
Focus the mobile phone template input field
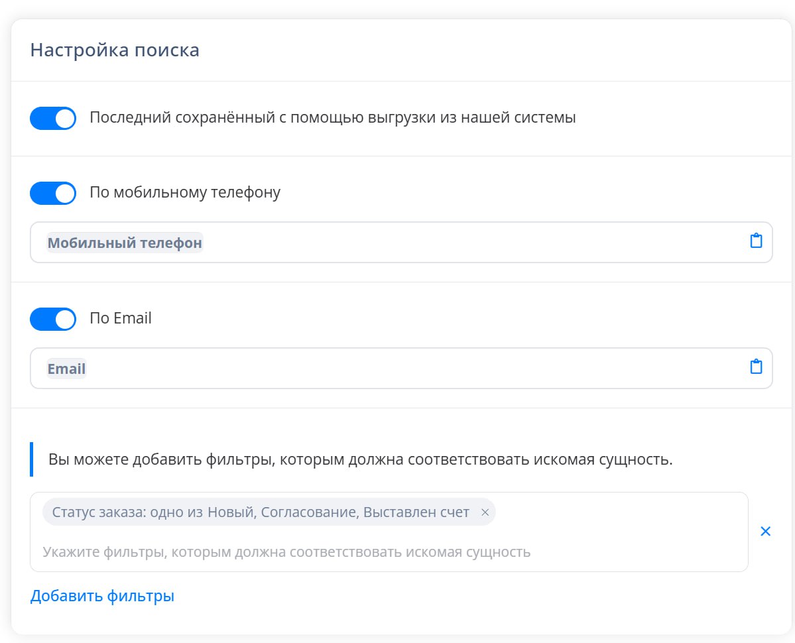coord(464,243)
